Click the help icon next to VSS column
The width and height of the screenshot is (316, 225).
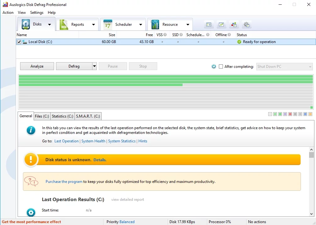(x=165, y=35)
